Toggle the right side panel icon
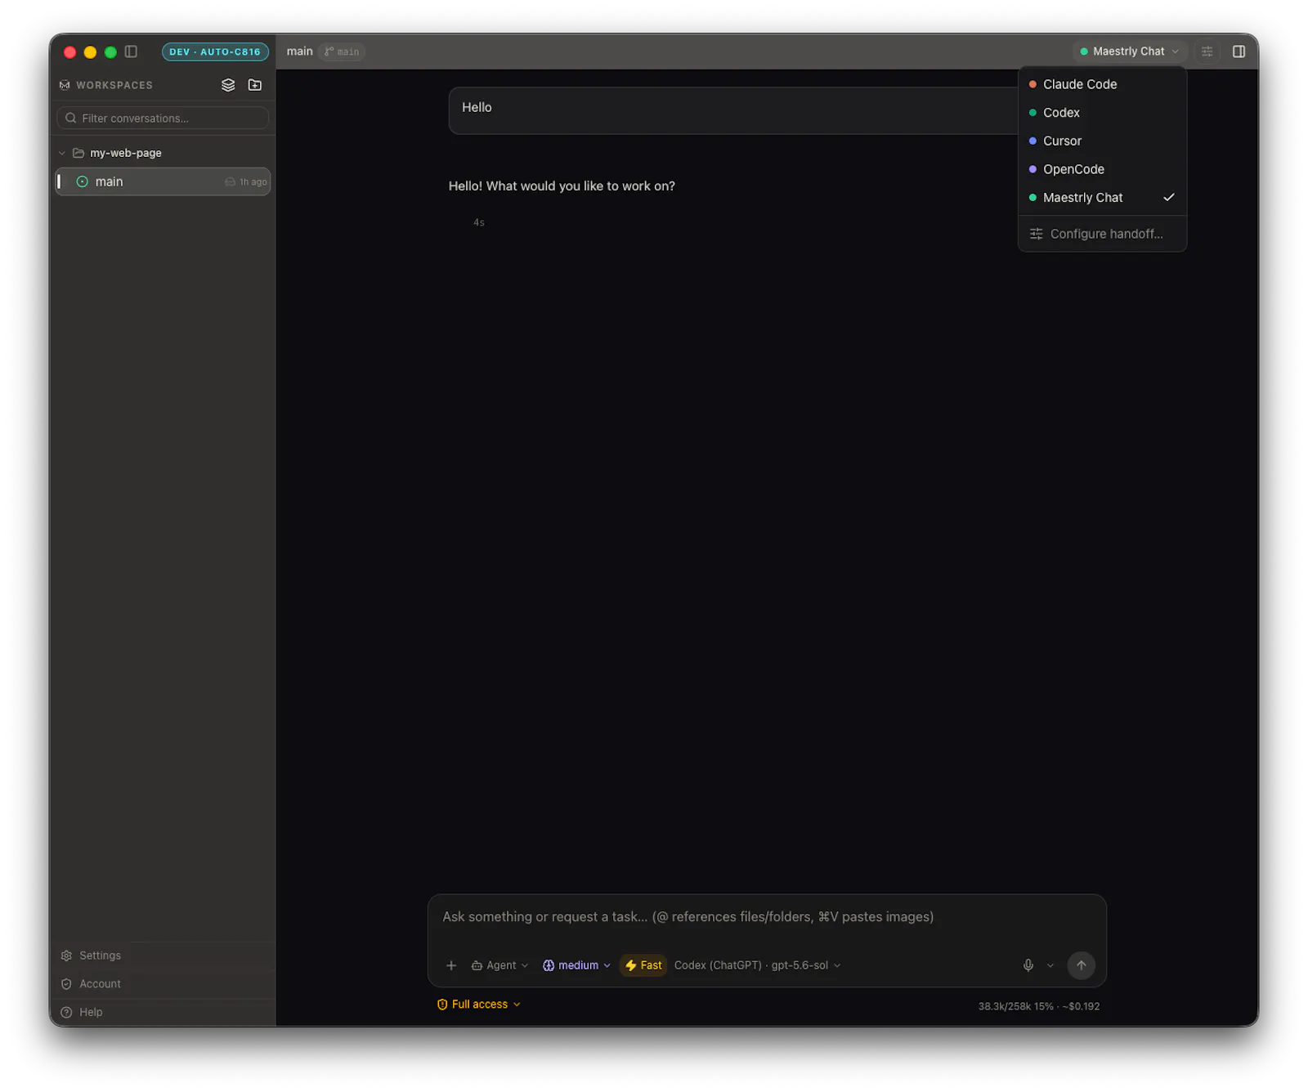The width and height of the screenshot is (1308, 1092). click(x=1239, y=51)
